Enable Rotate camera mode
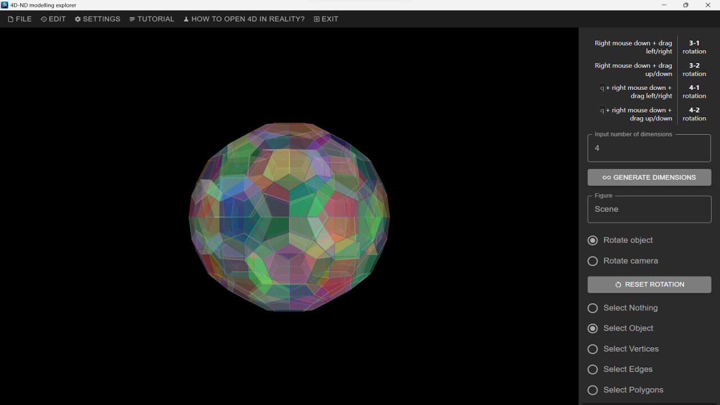Screen dimensions: 720x405 [592, 260]
